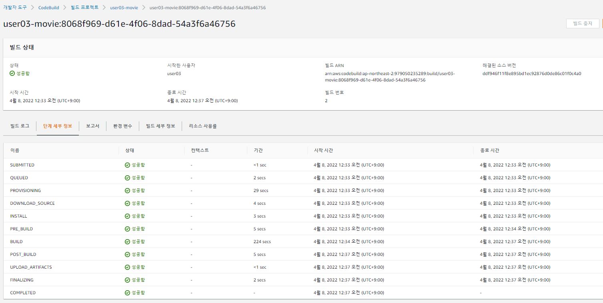Go to 개발자 도구 breadcrumb link
Screen dimensions: 603x303
click(x=15, y=8)
